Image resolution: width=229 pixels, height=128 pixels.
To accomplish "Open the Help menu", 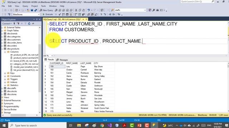I will (62, 6).
